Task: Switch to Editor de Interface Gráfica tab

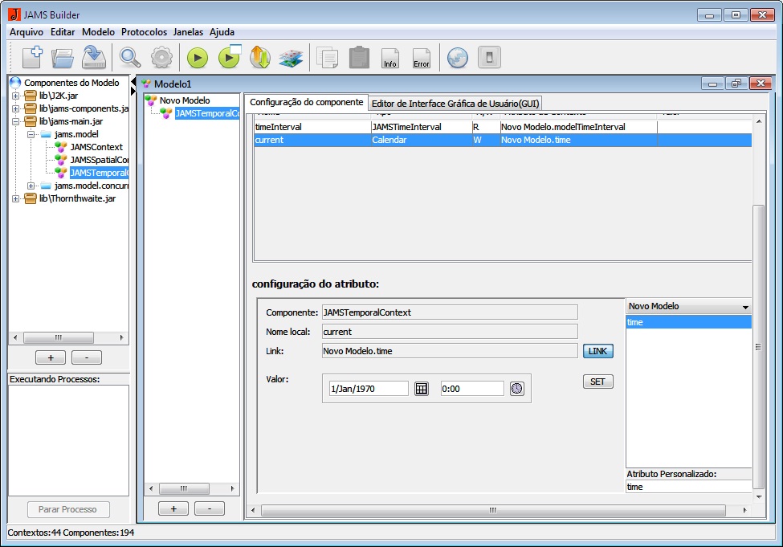Action: coord(455,103)
